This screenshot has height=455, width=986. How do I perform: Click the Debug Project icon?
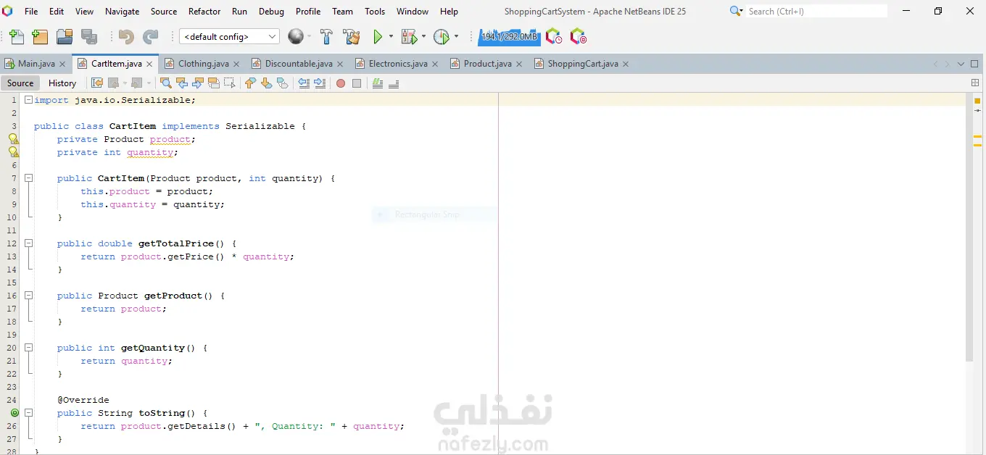coord(409,37)
